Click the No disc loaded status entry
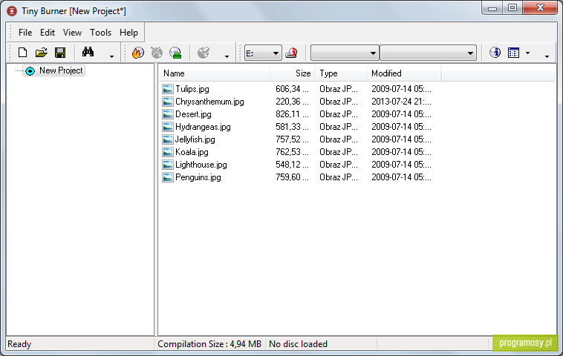The image size is (563, 356). click(x=298, y=344)
